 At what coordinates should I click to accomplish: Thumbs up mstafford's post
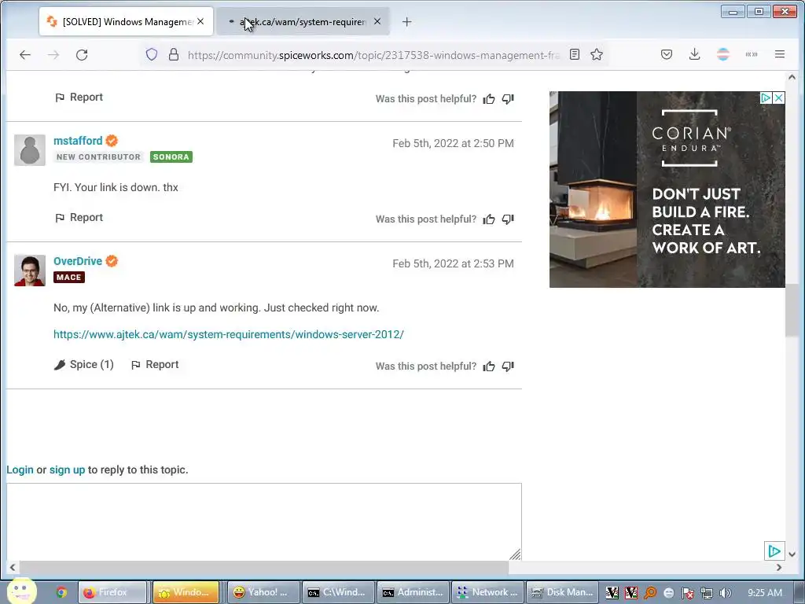(489, 219)
